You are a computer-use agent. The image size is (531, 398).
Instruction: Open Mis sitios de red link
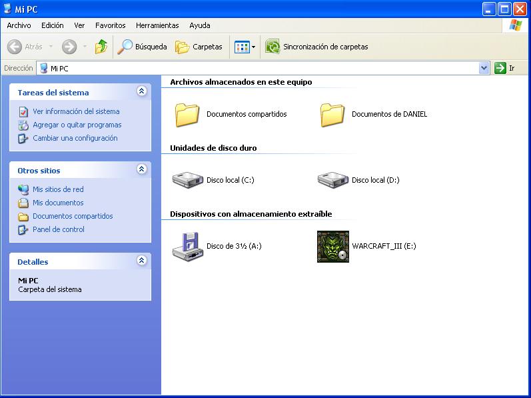[x=58, y=189]
